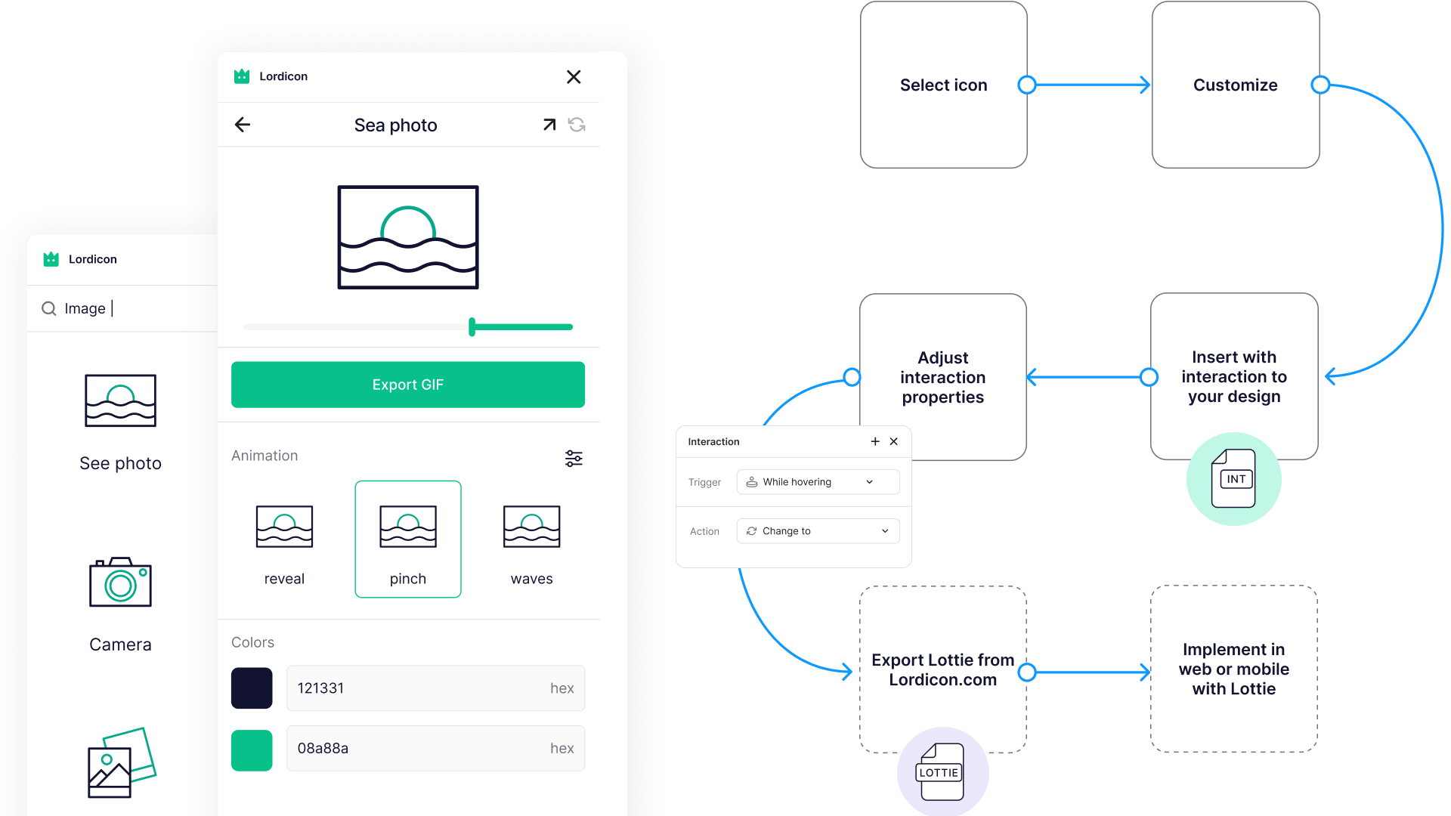The height and width of the screenshot is (816, 1451).
Task: Open animation settings sliders icon
Action: click(574, 458)
